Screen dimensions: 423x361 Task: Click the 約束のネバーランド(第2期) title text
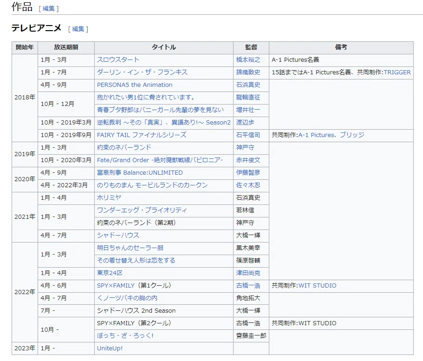click(137, 223)
